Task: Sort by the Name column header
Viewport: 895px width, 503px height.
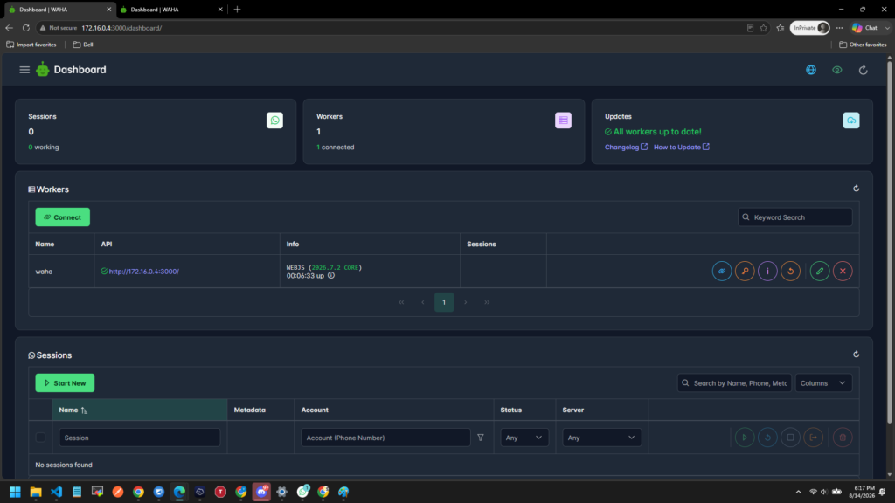Action: coord(139,410)
